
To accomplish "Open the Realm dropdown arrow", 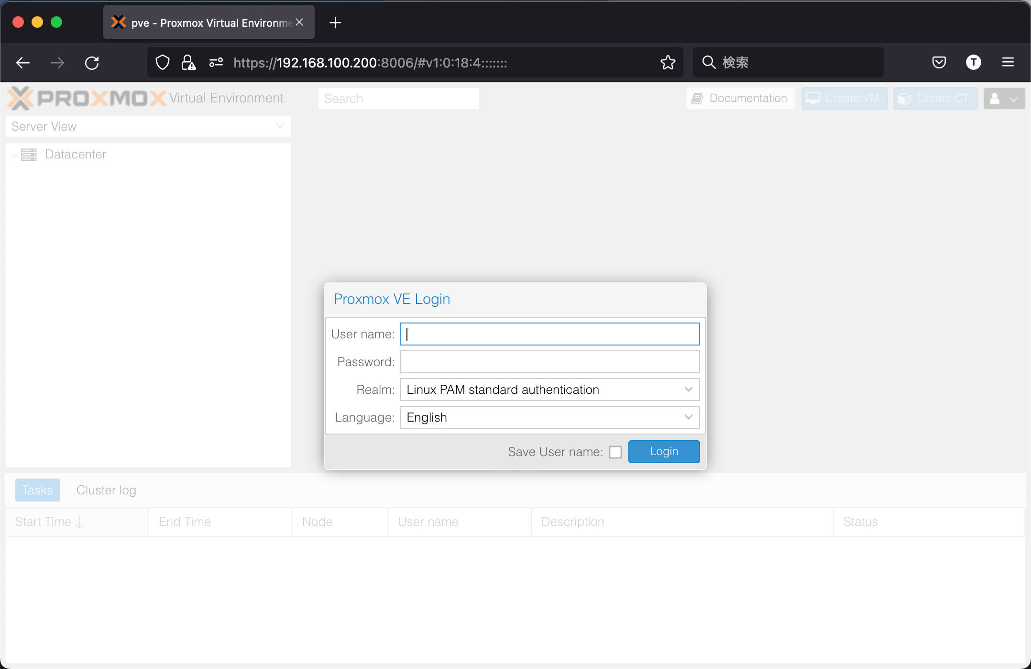I will (x=688, y=390).
